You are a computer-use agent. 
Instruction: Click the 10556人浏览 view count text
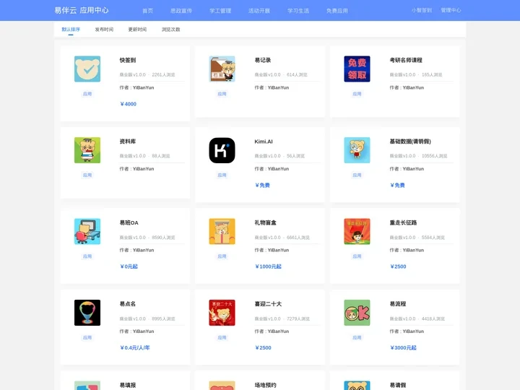435,156
